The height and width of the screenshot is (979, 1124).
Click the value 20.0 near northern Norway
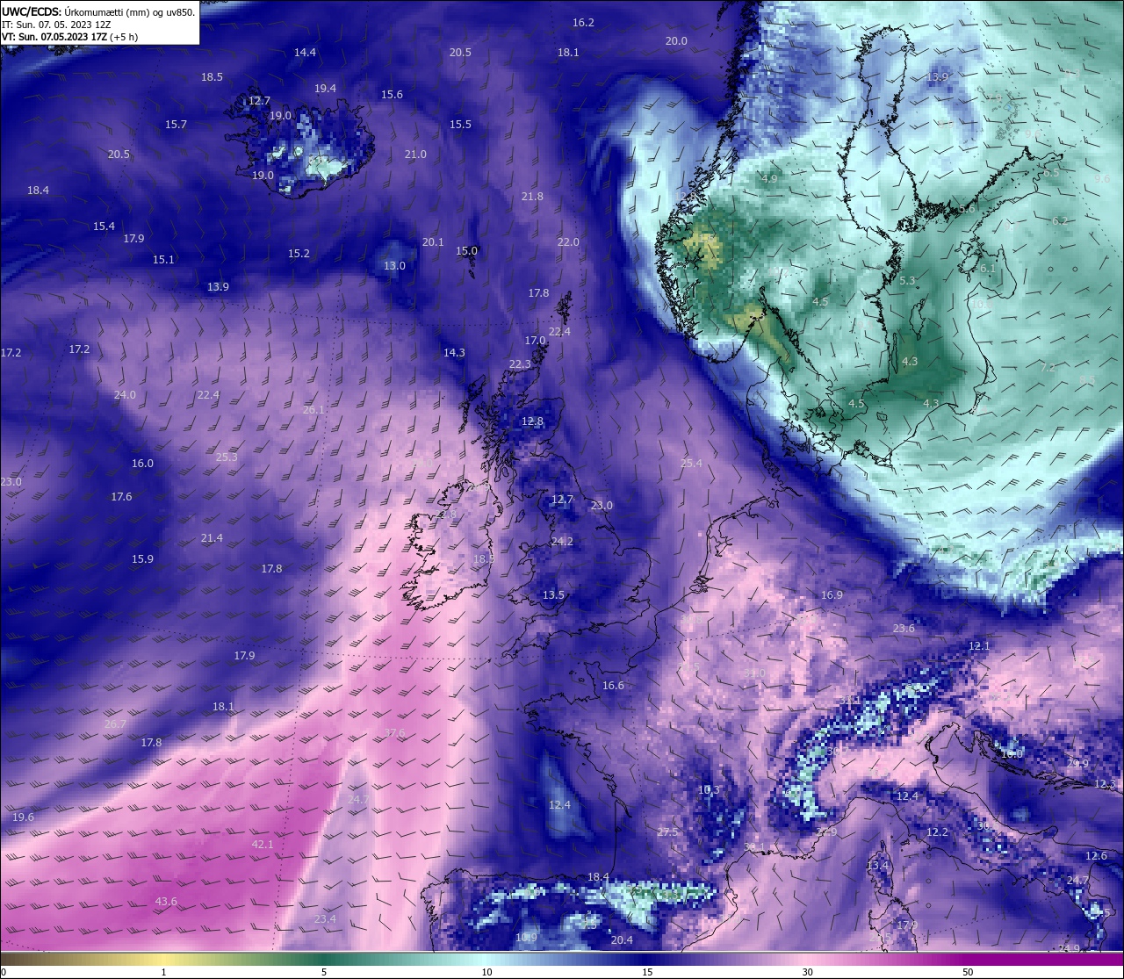point(676,41)
